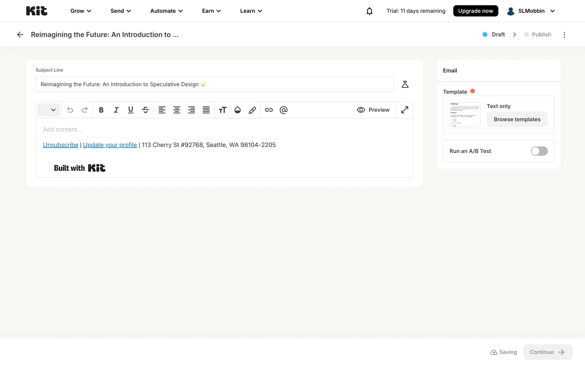Viewport: 585px width, 366px height.
Task: Insert a link with the chain icon
Action: point(269,110)
